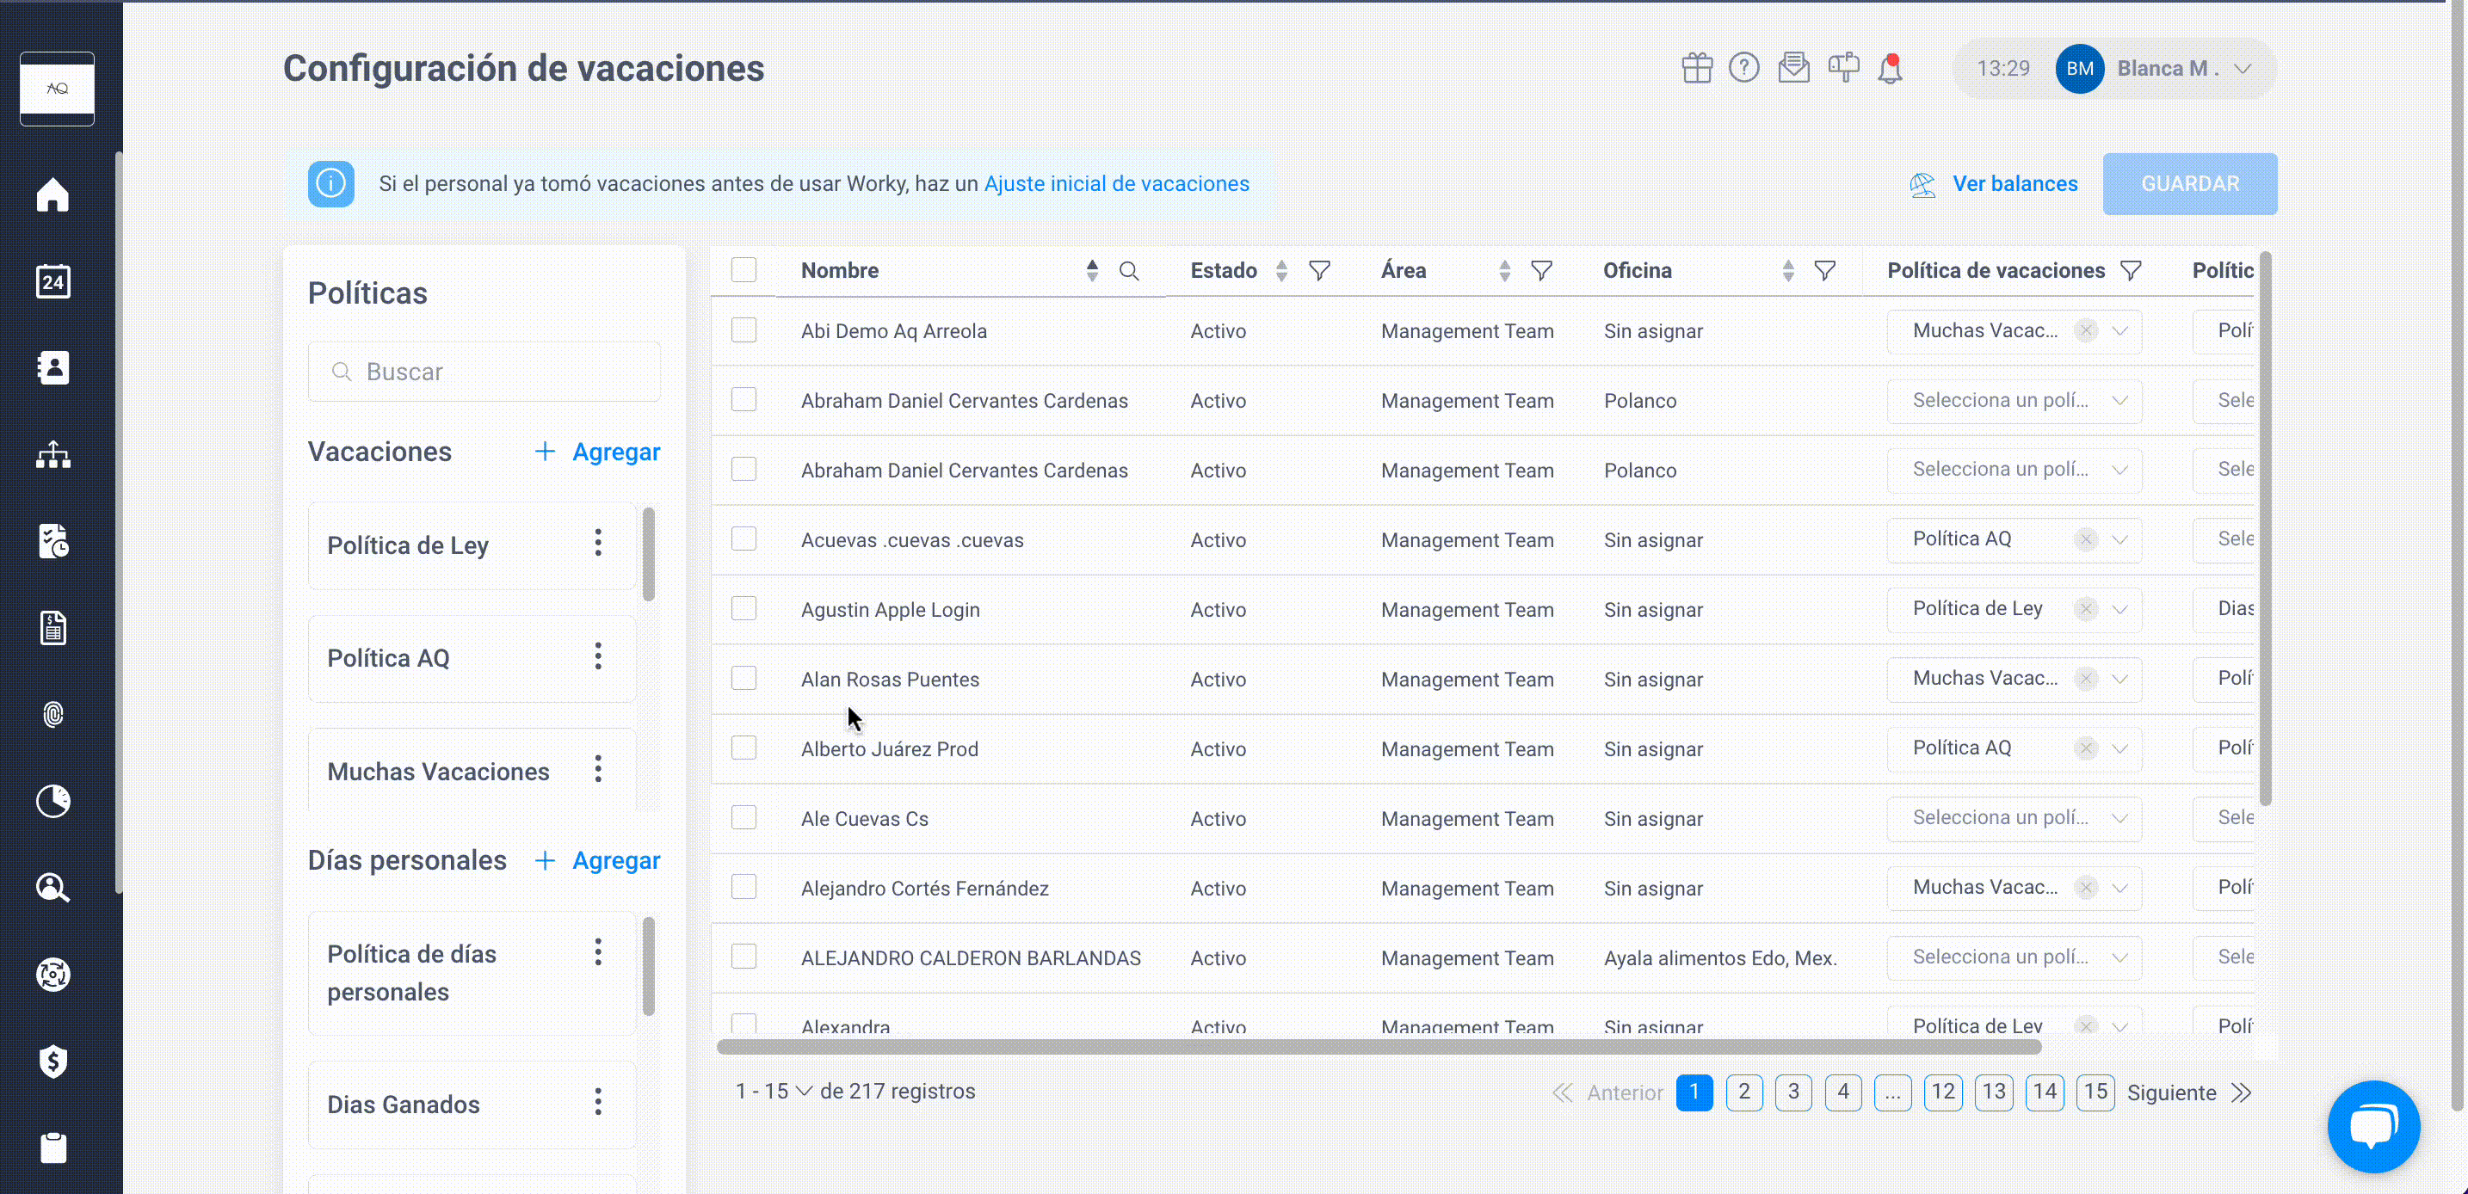
Task: Filter the Área column
Action: coord(1541,271)
